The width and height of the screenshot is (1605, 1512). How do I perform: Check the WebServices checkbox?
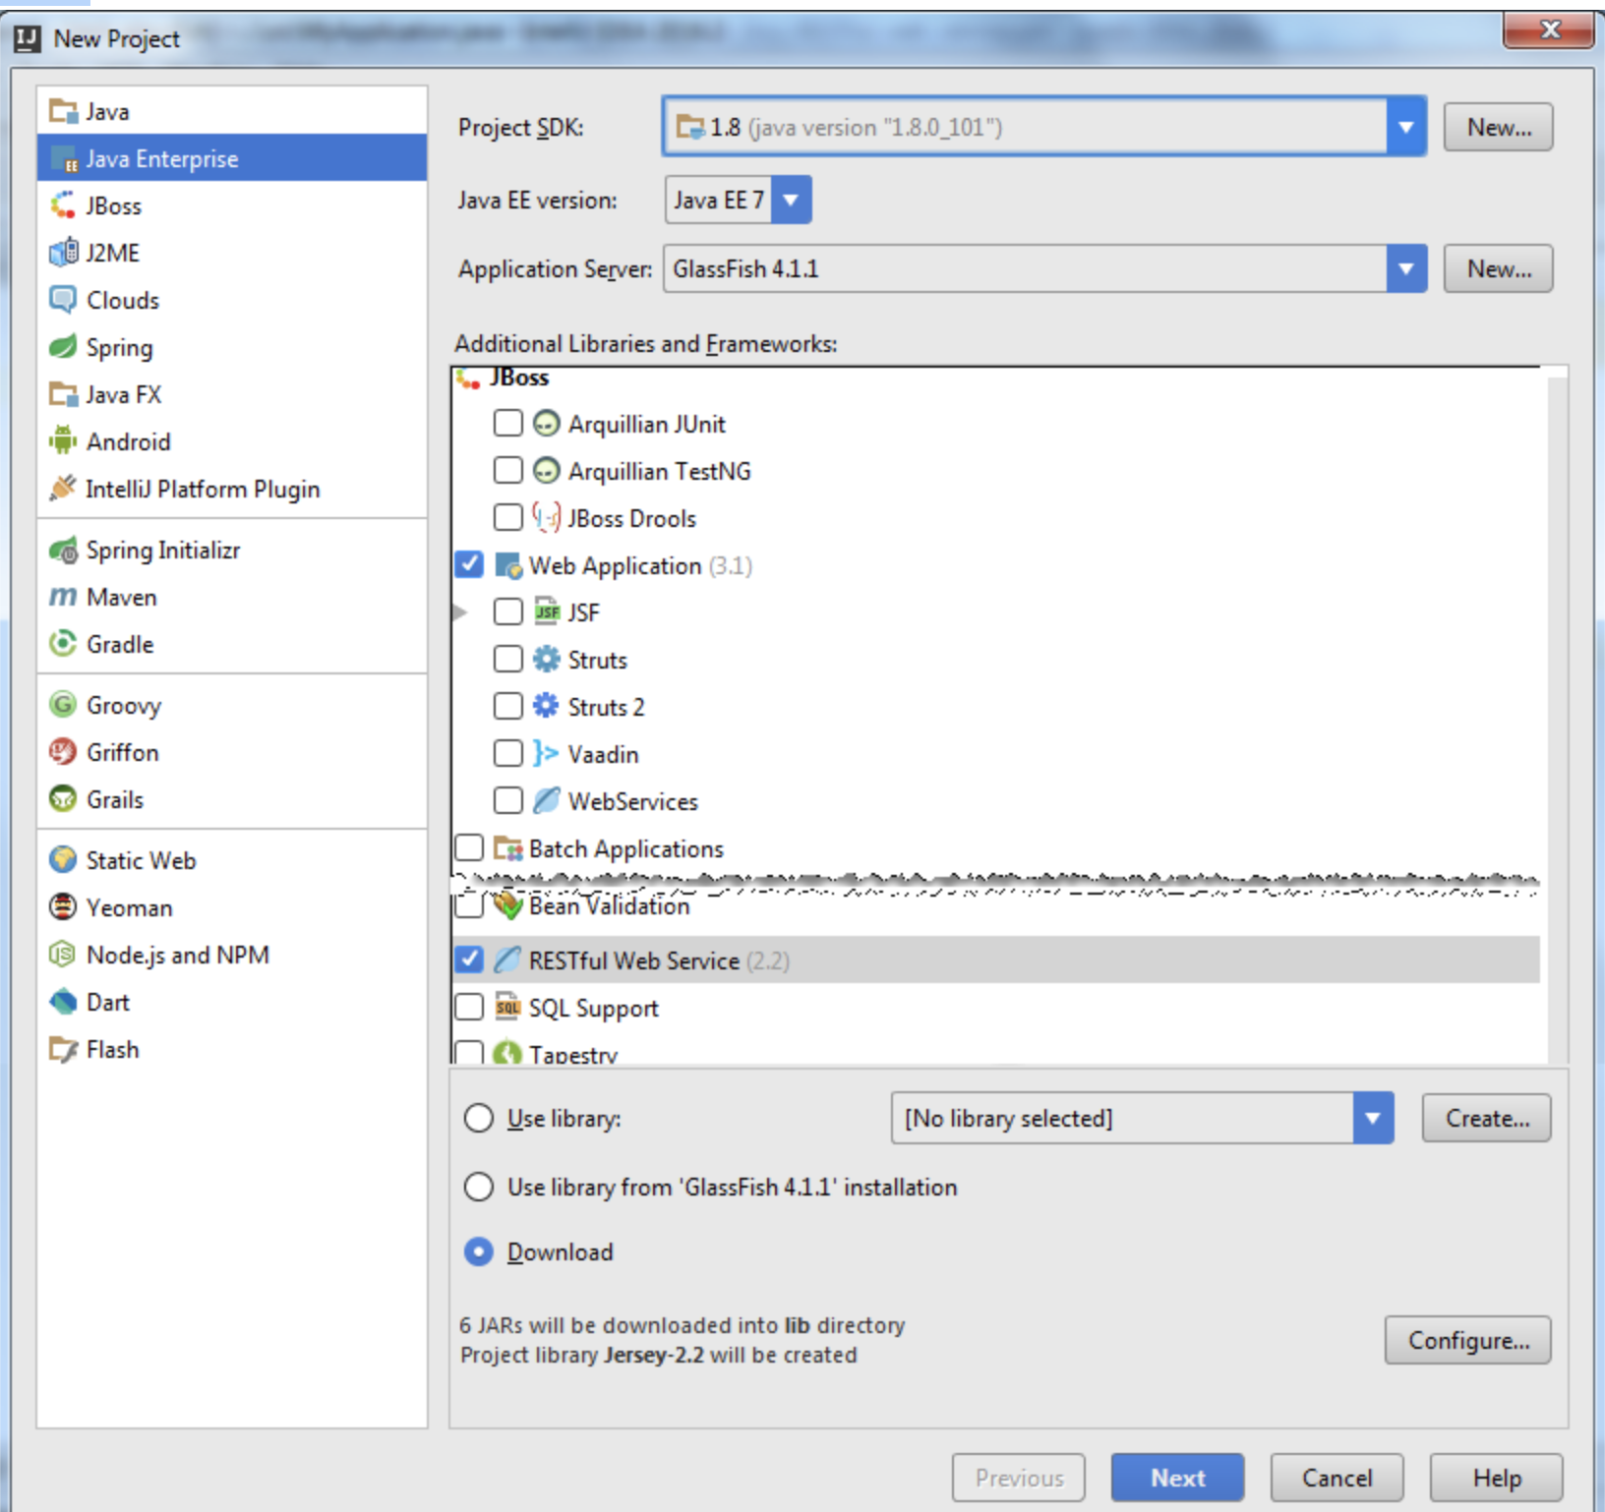tap(507, 801)
